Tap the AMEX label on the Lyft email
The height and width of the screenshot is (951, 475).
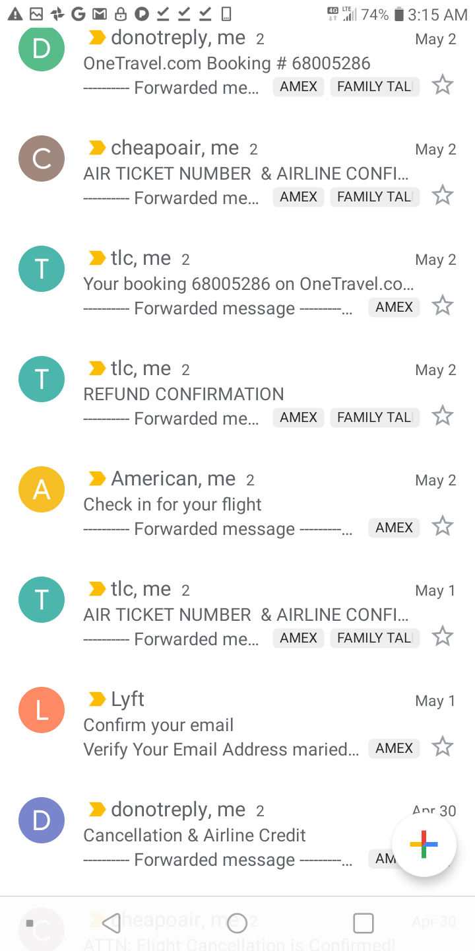tap(394, 748)
